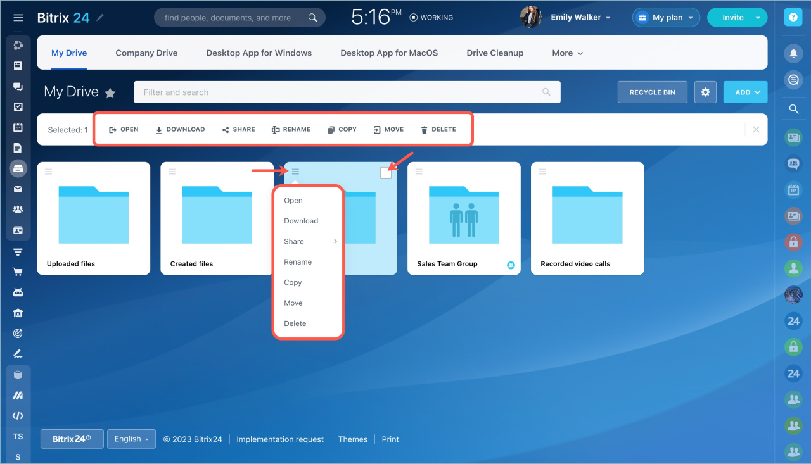Toggle the selected folder's checkbox
Image resolution: width=811 pixels, height=464 pixels.
coord(386,172)
